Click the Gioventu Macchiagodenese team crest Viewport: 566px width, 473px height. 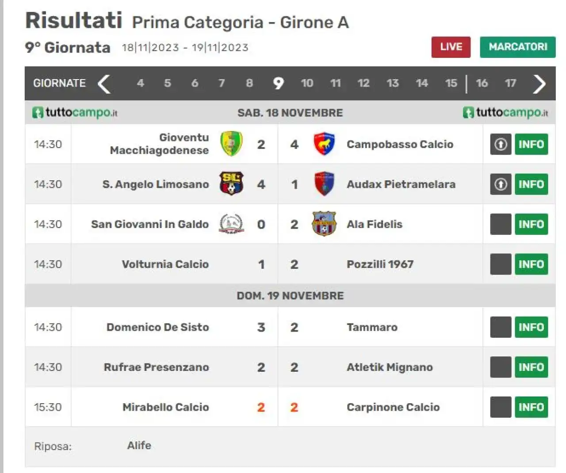click(x=231, y=144)
